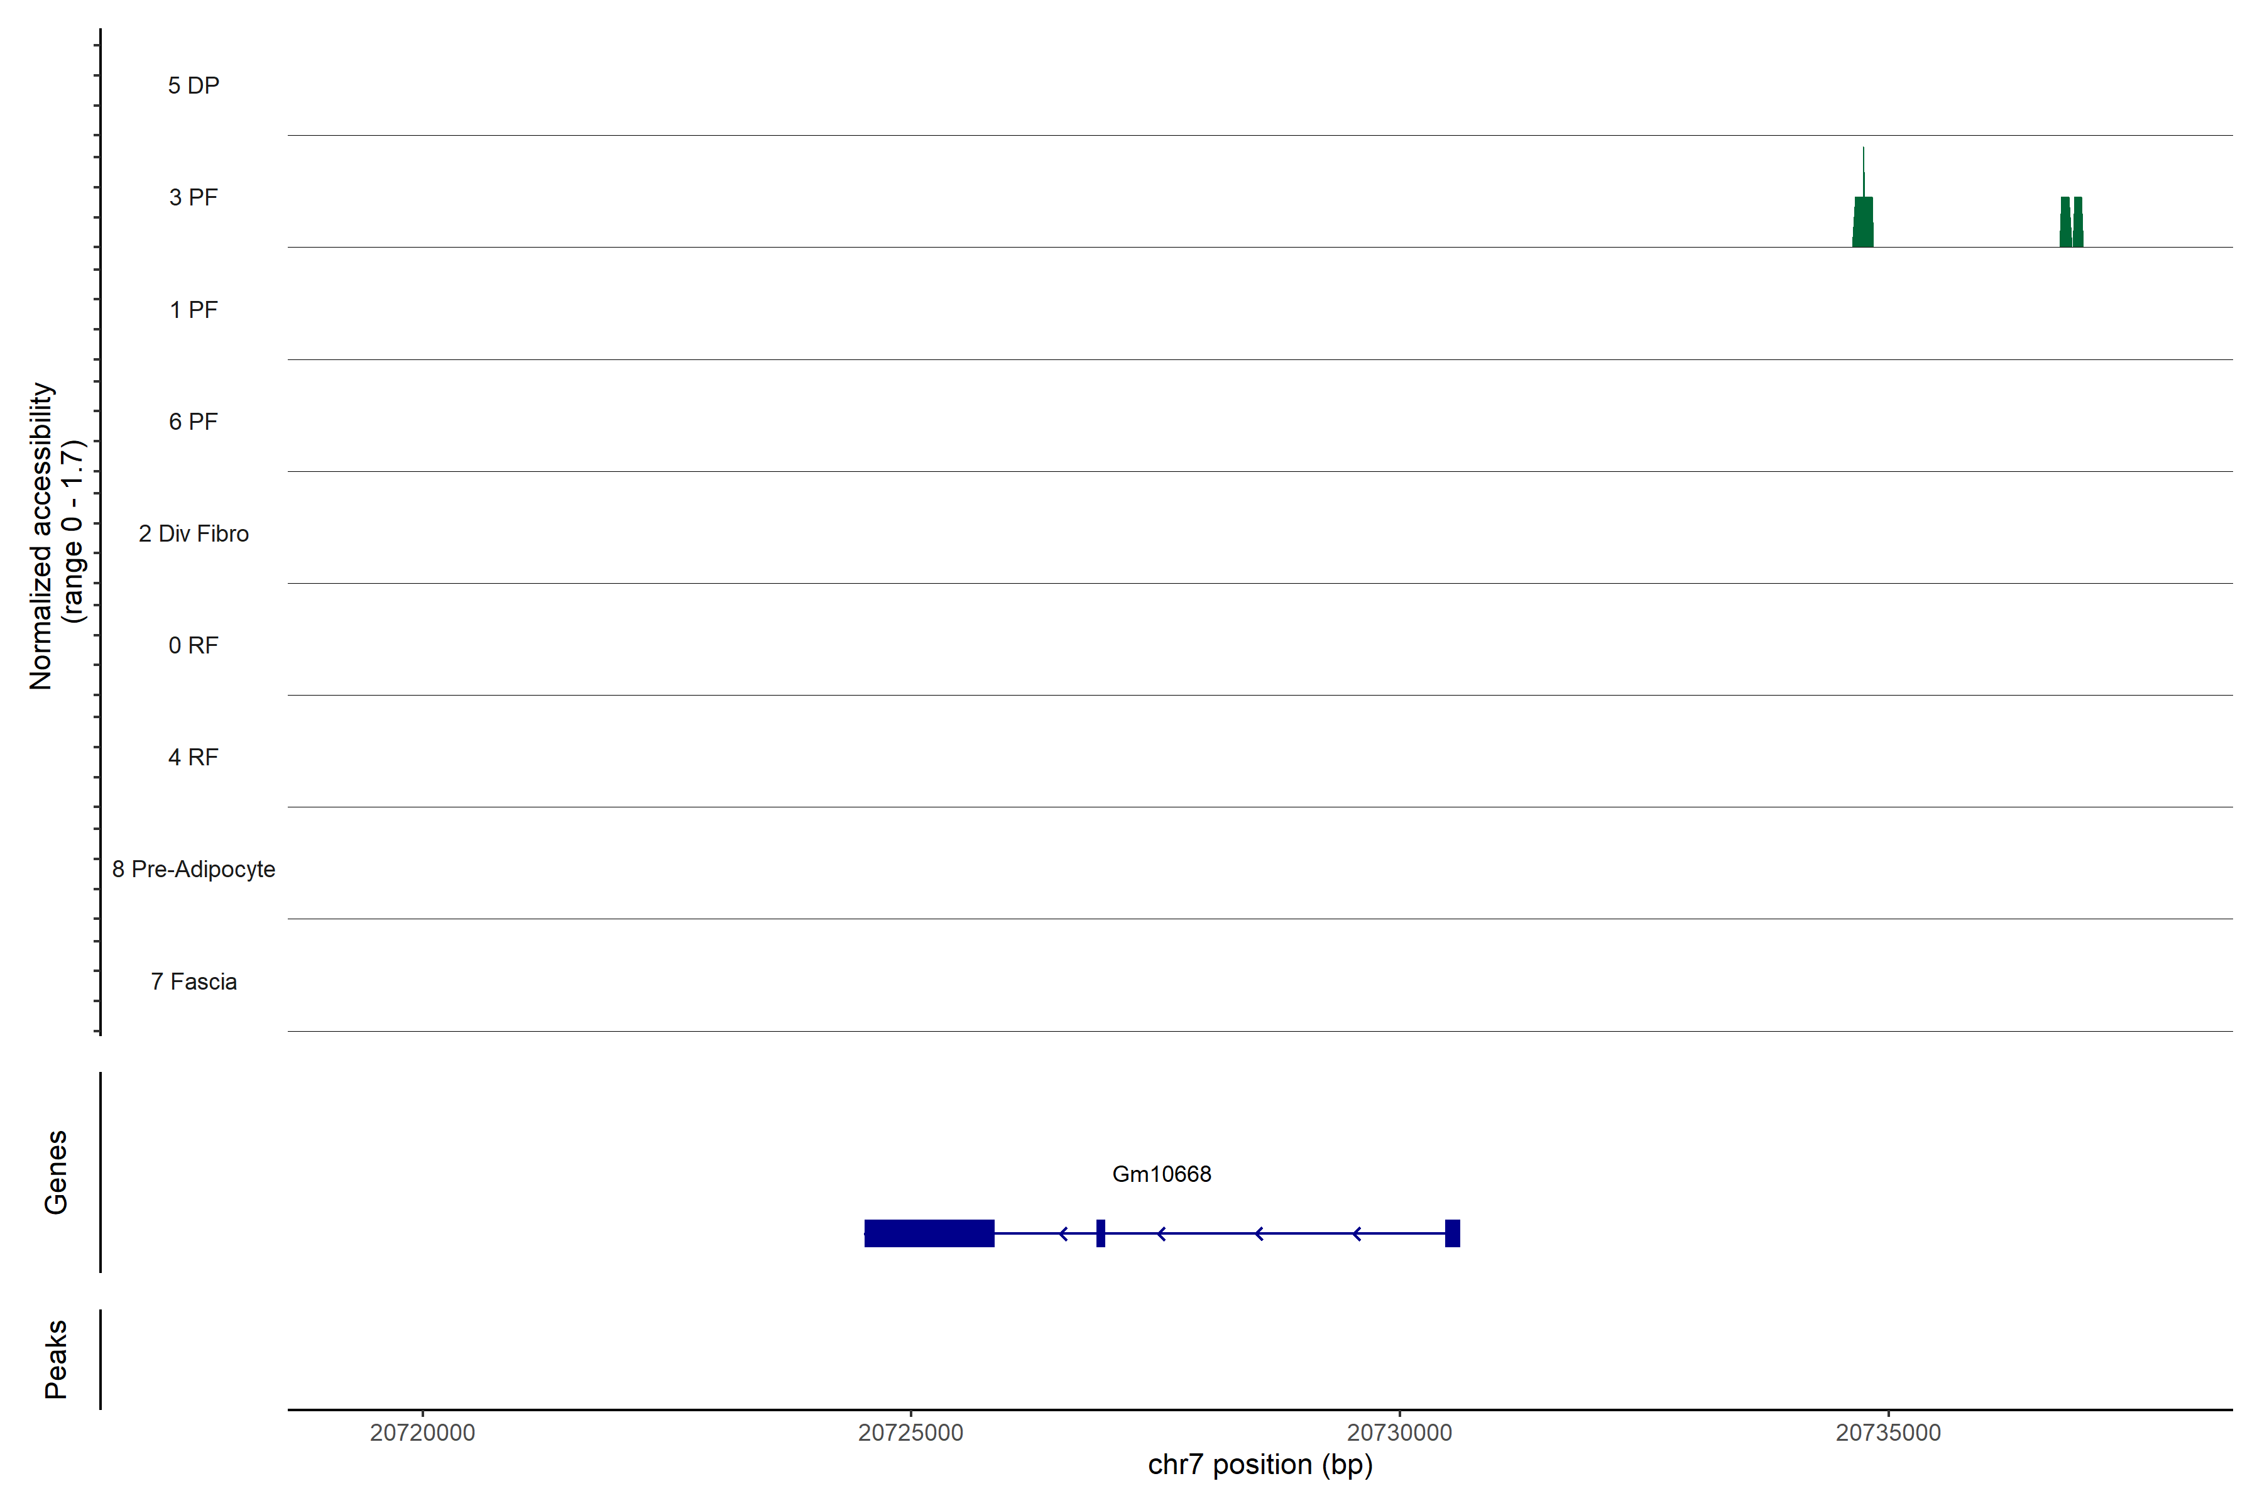Click the 5 DP track label
This screenshot has height=1508, width=2262.
pyautogui.click(x=194, y=85)
